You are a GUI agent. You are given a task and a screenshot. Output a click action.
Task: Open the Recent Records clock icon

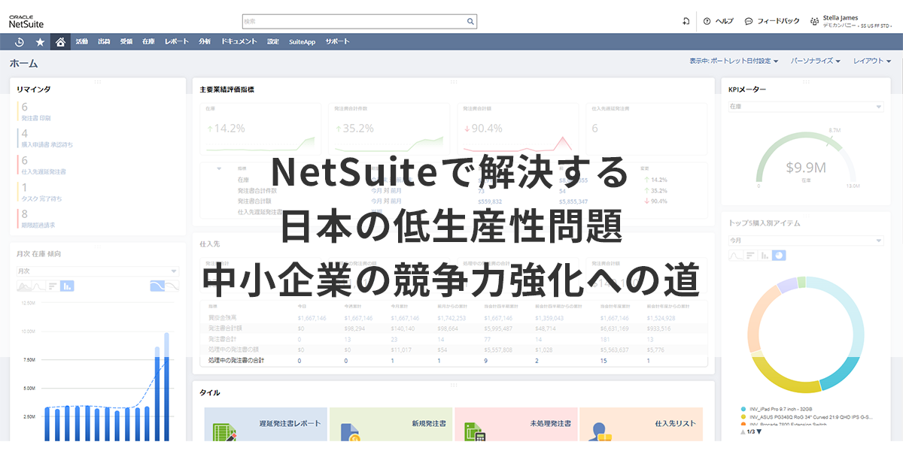[20, 42]
